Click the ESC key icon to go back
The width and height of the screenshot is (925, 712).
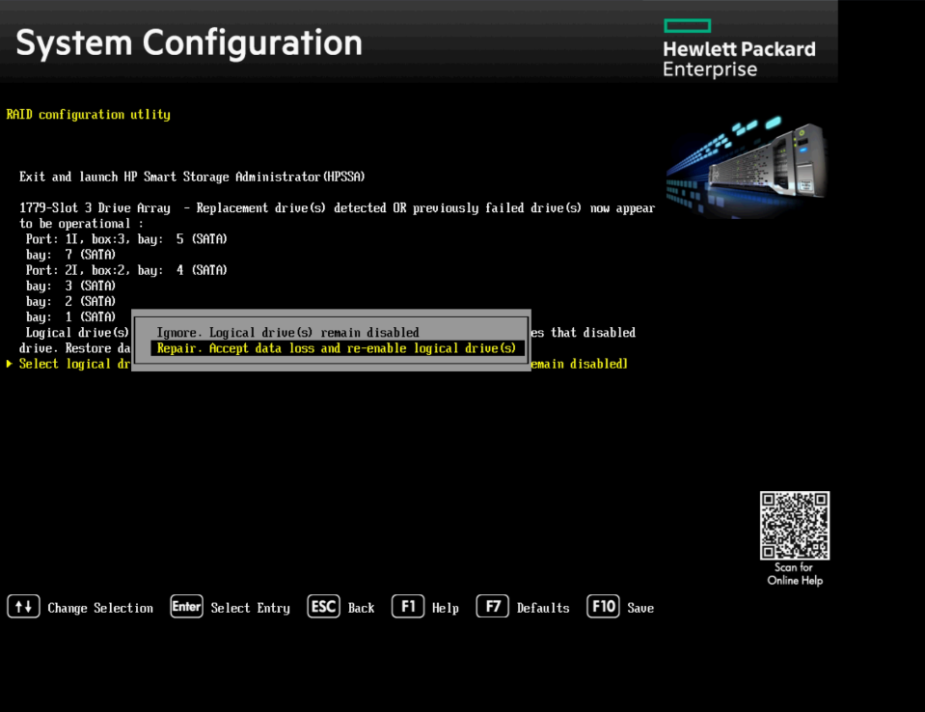[323, 607]
